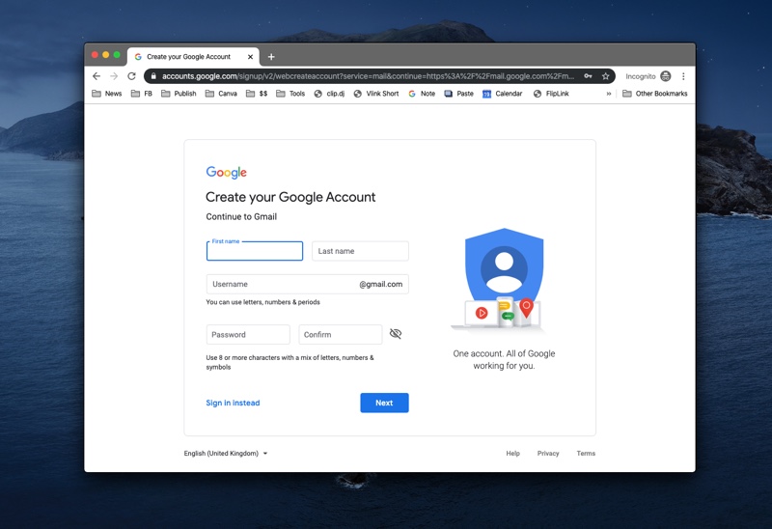Screen dimensions: 772x529
Task: Open the $$ bookmarks folder
Action: coord(257,93)
